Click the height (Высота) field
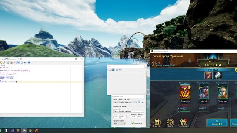Viewport: 237px width, 133px height. (x=141, y=117)
